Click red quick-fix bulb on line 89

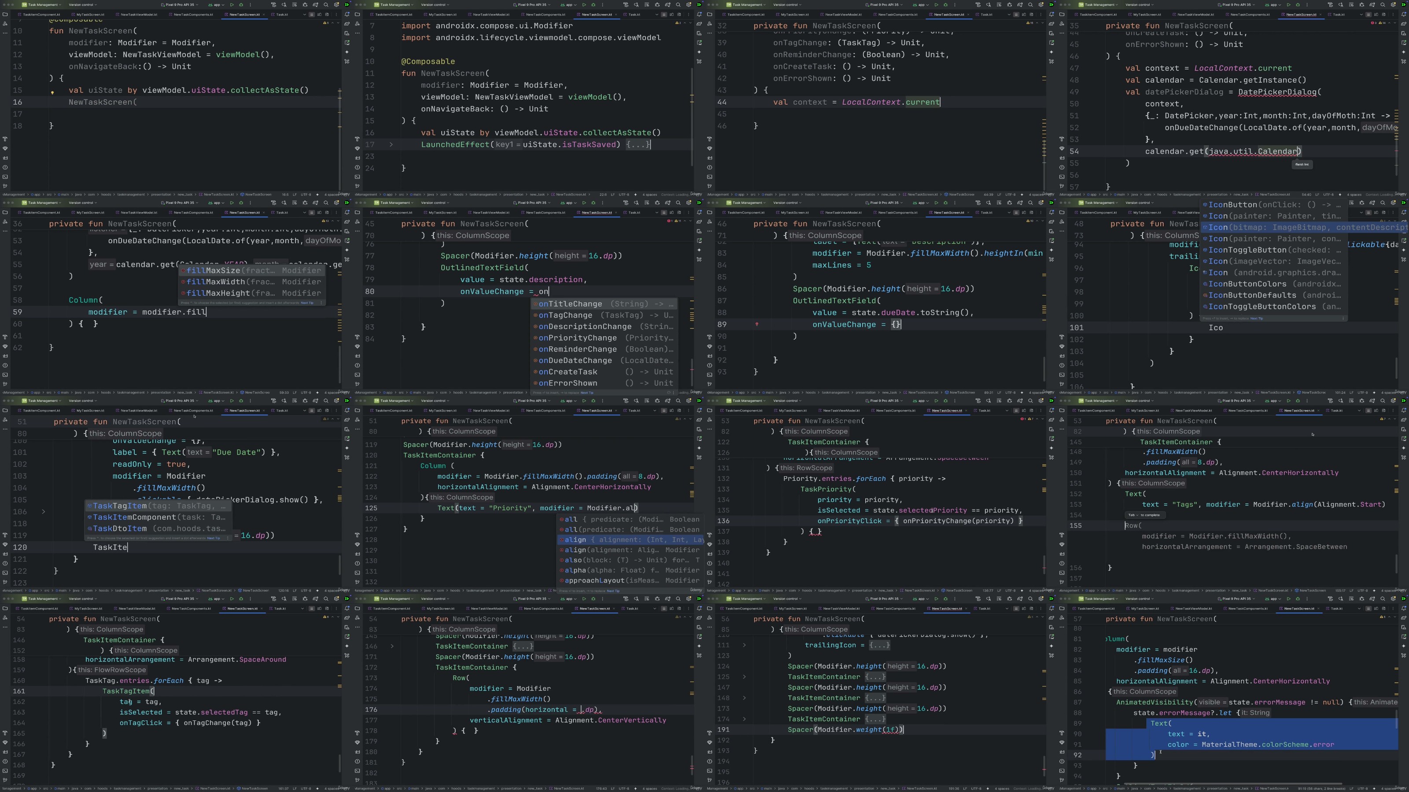(757, 324)
